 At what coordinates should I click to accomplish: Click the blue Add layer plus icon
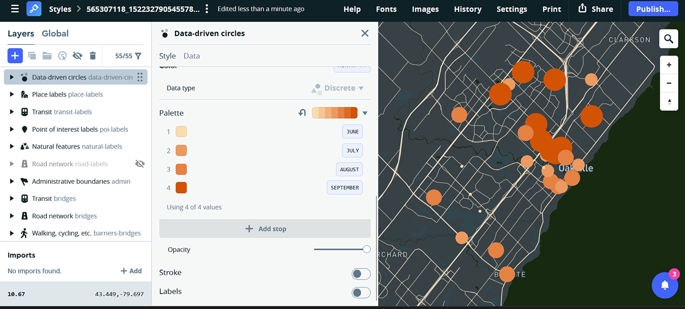pos(14,55)
